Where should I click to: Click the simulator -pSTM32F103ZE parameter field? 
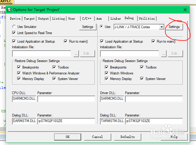[x=66, y=121]
